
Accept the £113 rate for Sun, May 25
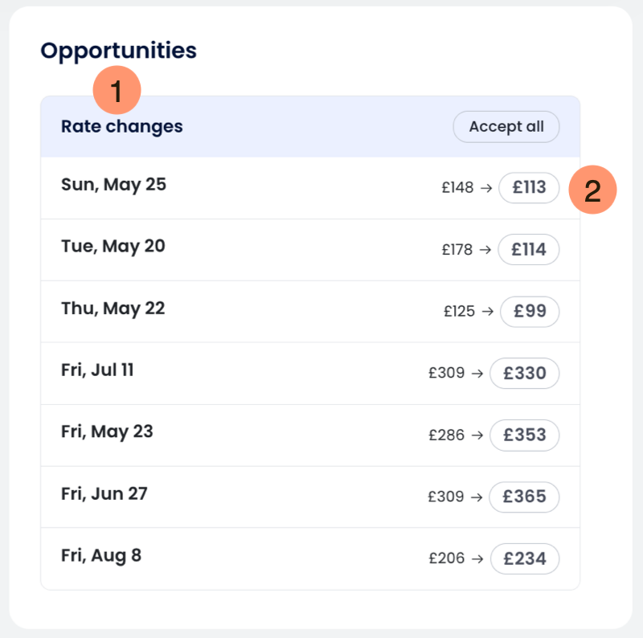click(x=529, y=188)
